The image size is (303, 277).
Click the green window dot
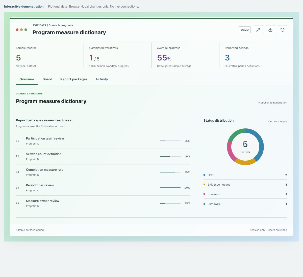click(26, 30)
